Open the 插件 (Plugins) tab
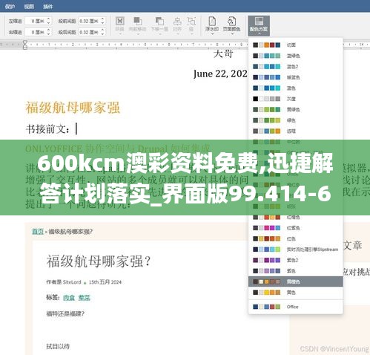 [x=48, y=7]
